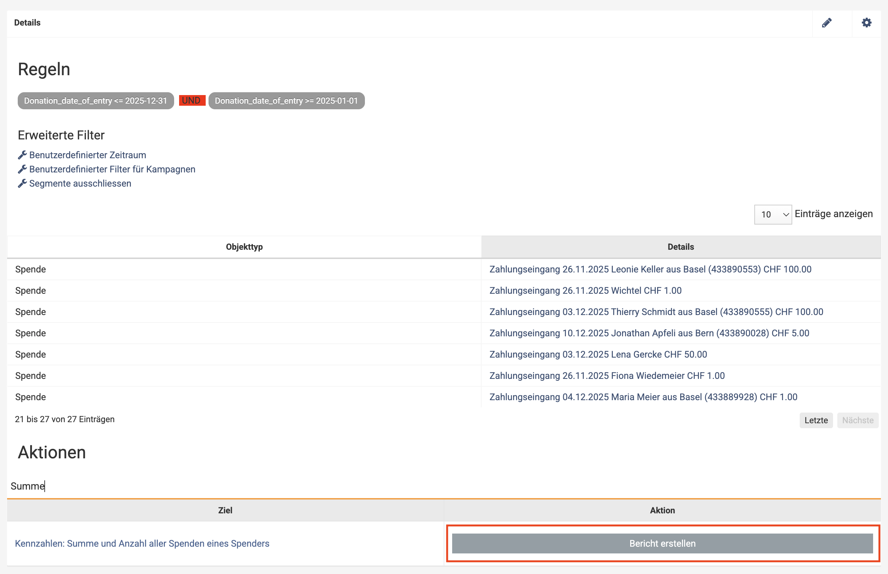
Task: Open Benutzerdefinierter Filter für Kampagnen link
Action: coord(112,169)
